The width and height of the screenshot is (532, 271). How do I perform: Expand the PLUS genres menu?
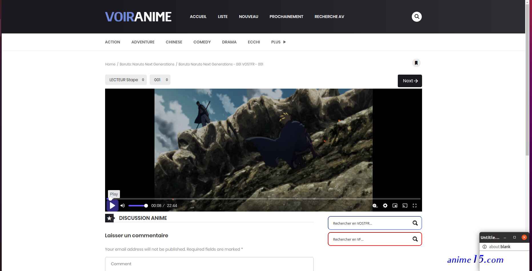278,42
